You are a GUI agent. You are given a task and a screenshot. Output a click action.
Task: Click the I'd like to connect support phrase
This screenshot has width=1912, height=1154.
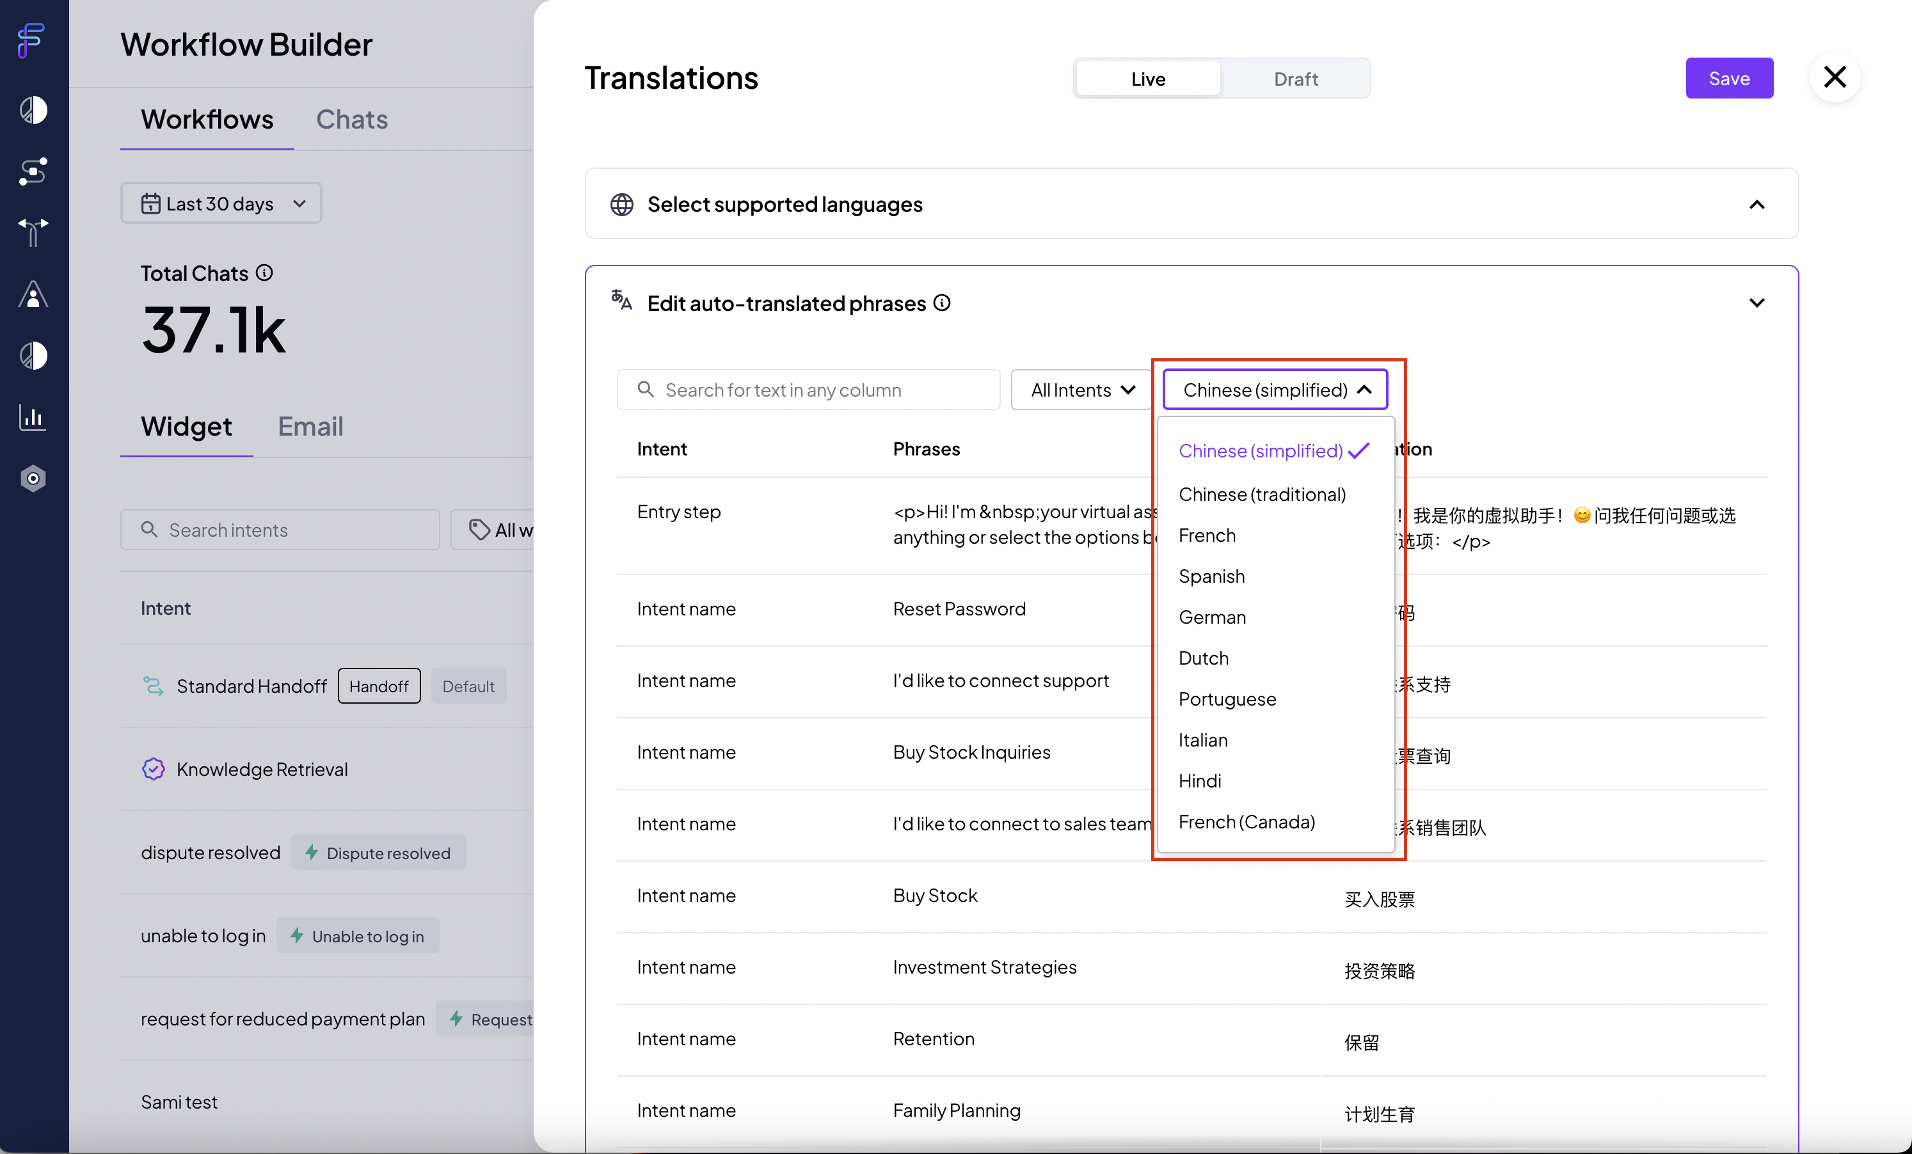click(1001, 681)
